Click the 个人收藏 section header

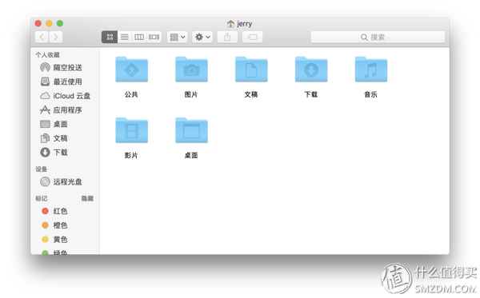point(47,55)
